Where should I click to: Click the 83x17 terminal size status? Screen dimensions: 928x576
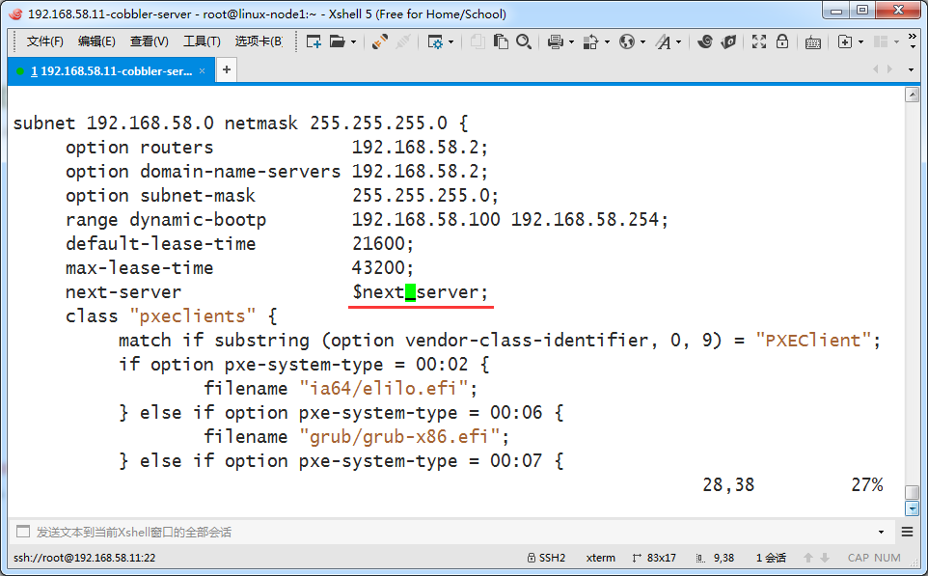click(x=654, y=558)
